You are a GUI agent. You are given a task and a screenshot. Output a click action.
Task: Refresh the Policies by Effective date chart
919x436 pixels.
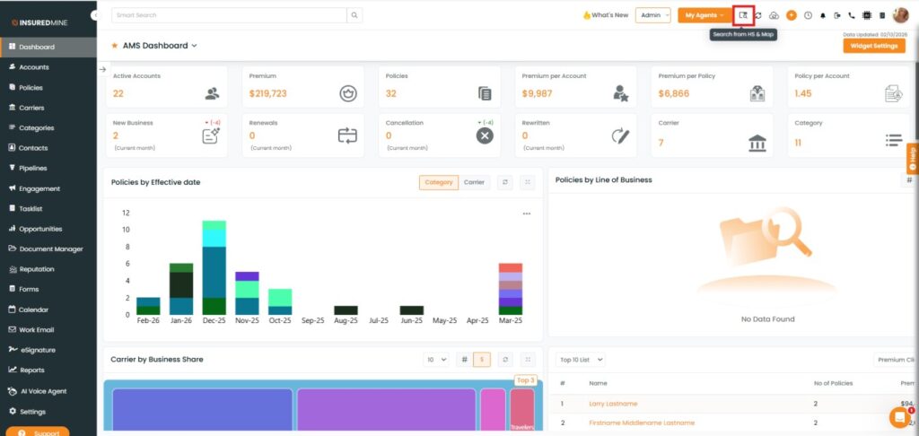point(505,182)
